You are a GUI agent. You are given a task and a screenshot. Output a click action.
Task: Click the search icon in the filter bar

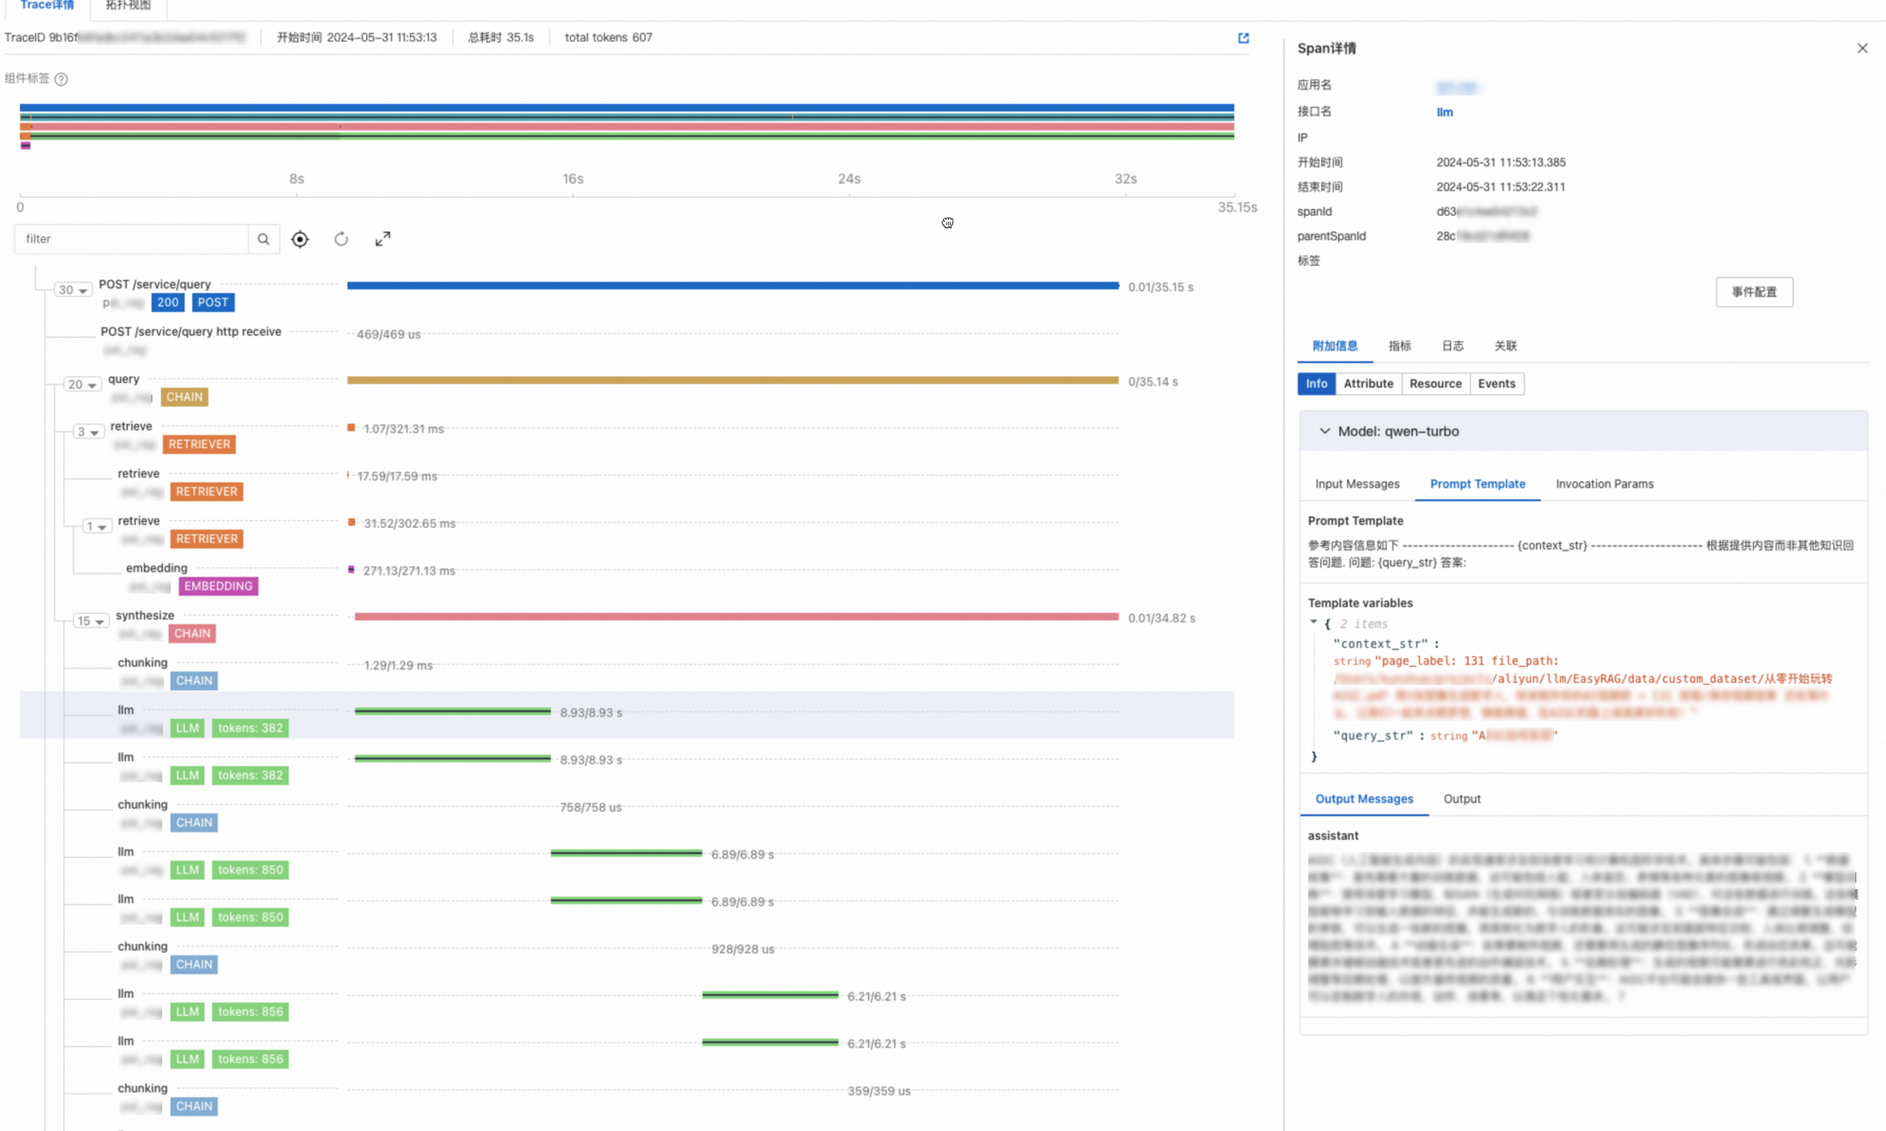(x=264, y=239)
